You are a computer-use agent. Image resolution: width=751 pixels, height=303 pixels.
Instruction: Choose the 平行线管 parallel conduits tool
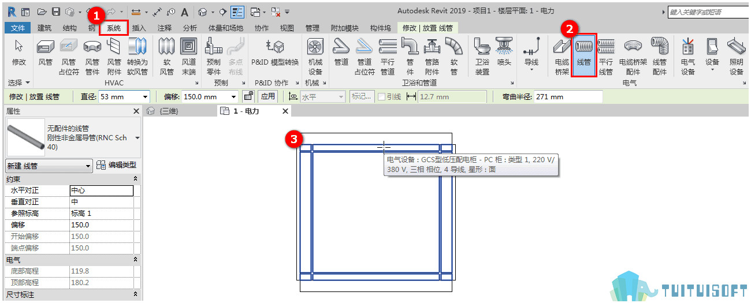pyautogui.click(x=606, y=57)
